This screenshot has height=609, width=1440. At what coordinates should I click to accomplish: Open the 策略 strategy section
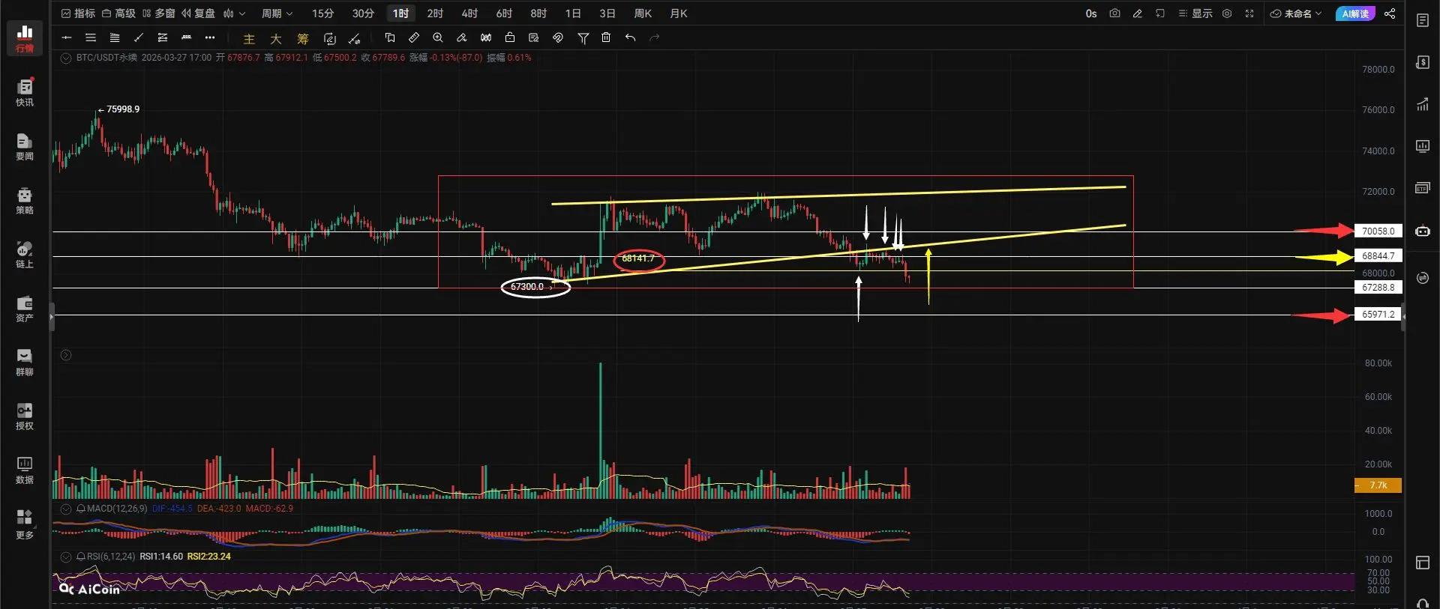[x=25, y=200]
